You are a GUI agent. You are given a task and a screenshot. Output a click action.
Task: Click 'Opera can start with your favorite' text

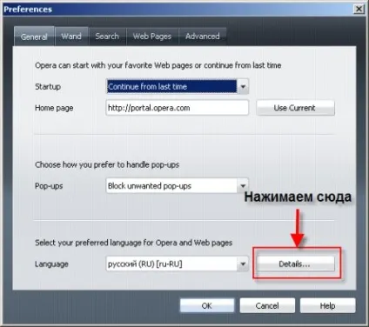pos(158,65)
